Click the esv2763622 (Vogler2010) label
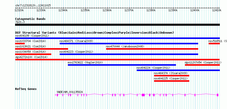This screenshot has height=109, width=227. (x=85, y=62)
